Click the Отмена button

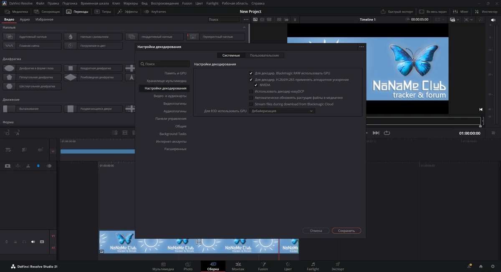click(316, 231)
